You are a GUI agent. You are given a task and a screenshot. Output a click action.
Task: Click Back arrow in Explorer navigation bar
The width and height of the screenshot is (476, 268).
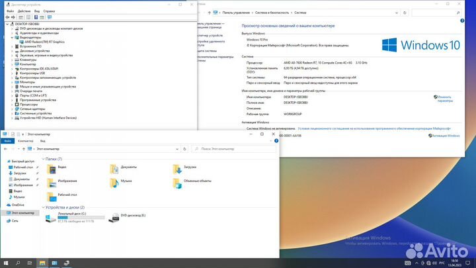[x=5, y=149]
